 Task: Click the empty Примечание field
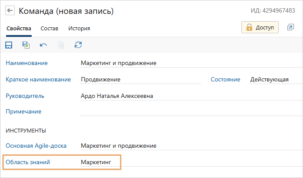(191, 111)
